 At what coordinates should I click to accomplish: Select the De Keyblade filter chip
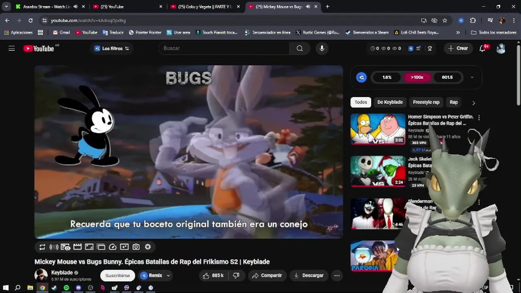pyautogui.click(x=390, y=102)
